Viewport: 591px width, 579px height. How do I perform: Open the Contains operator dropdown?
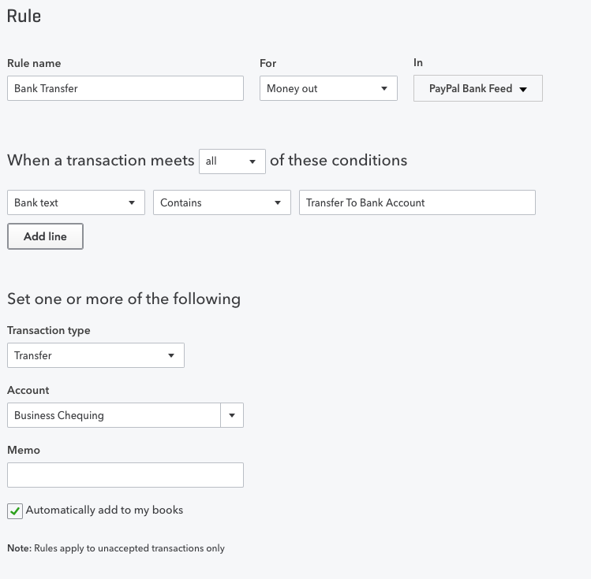(x=222, y=202)
